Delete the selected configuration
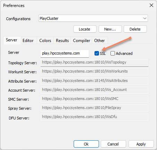157x150 pixels. [135, 29]
